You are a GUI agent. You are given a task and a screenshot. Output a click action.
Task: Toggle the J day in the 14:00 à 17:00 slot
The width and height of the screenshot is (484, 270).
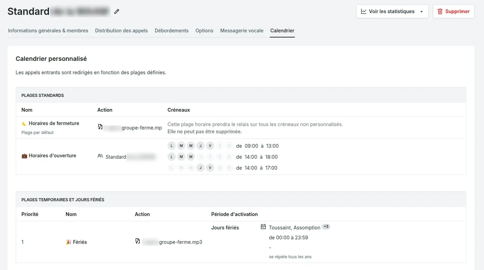coord(200,168)
